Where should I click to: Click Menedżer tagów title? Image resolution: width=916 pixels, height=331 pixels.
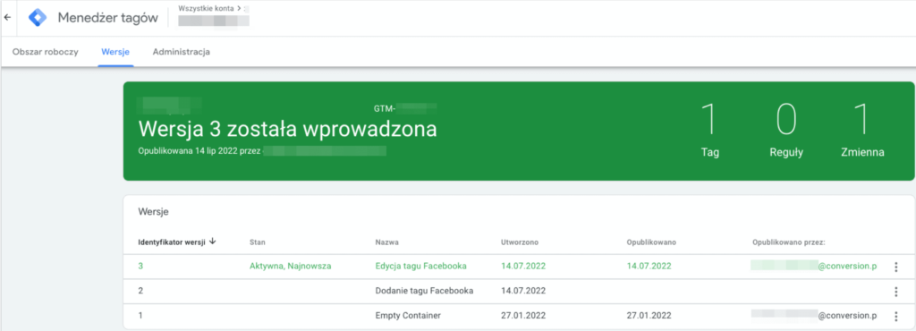pyautogui.click(x=107, y=18)
